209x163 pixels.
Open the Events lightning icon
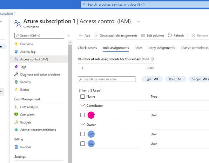click(x=16, y=90)
